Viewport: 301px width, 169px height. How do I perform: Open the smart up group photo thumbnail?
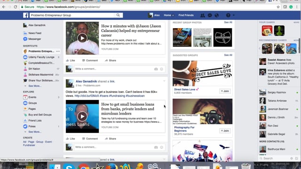pyautogui.click(x=202, y=38)
